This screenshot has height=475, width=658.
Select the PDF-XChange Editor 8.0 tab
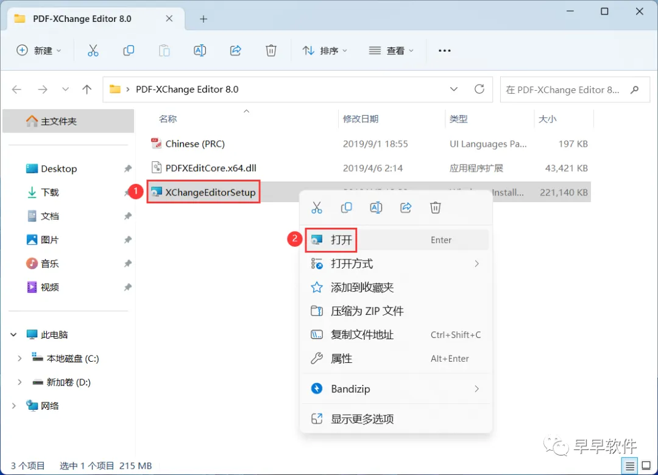96,19
